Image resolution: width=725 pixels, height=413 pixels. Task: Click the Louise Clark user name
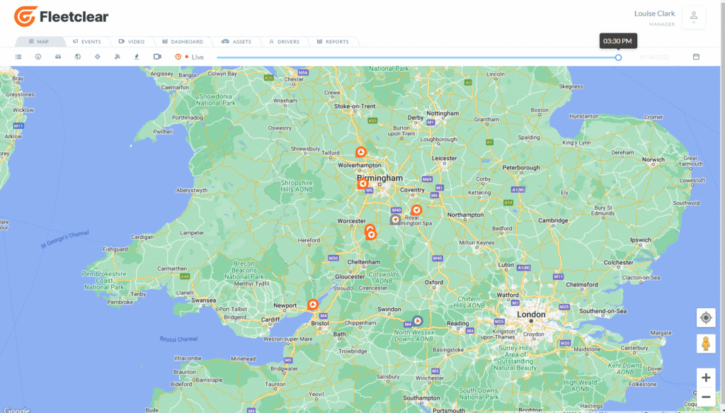click(654, 13)
